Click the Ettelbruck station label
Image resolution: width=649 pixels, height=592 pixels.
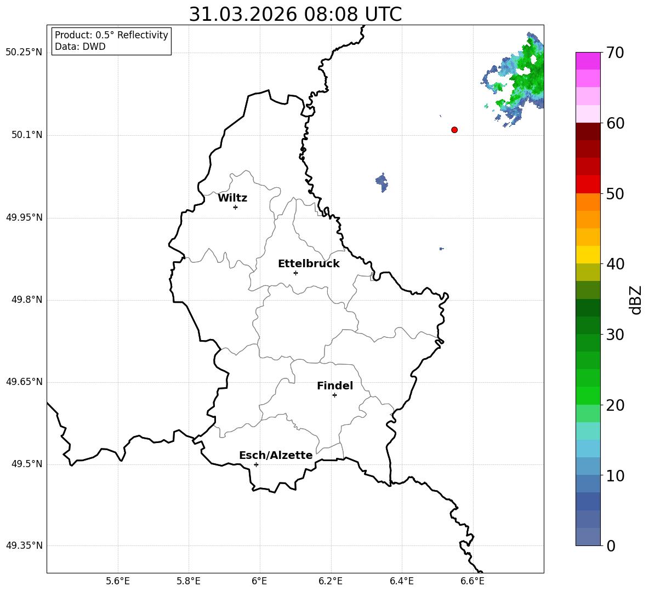(309, 264)
